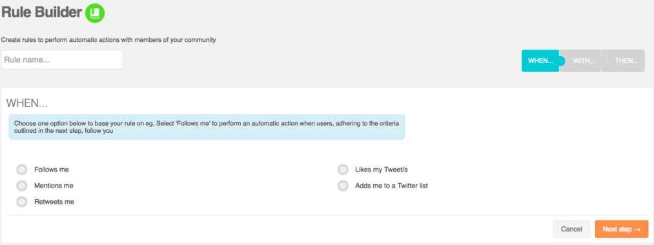Pick the 'Retweets me' radio circle

click(x=22, y=202)
